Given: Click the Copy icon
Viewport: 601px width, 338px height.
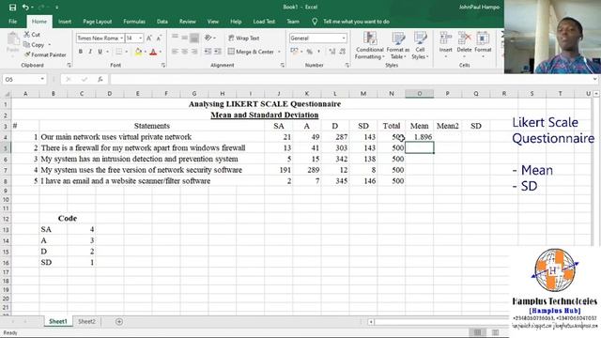Looking at the screenshot, I should (27, 45).
